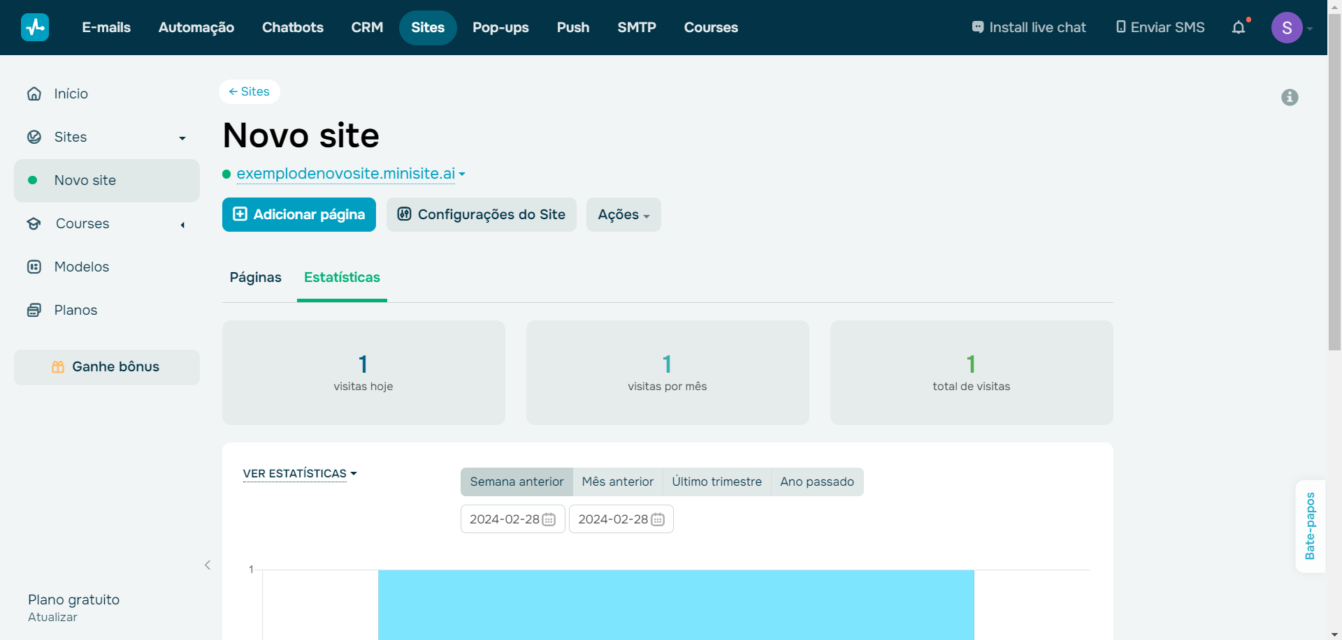The width and height of the screenshot is (1342, 640).
Task: Collapse the sidebar with the chevron
Action: (x=208, y=565)
